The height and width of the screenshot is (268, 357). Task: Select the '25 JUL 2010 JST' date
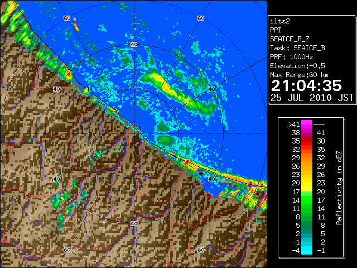312,98
